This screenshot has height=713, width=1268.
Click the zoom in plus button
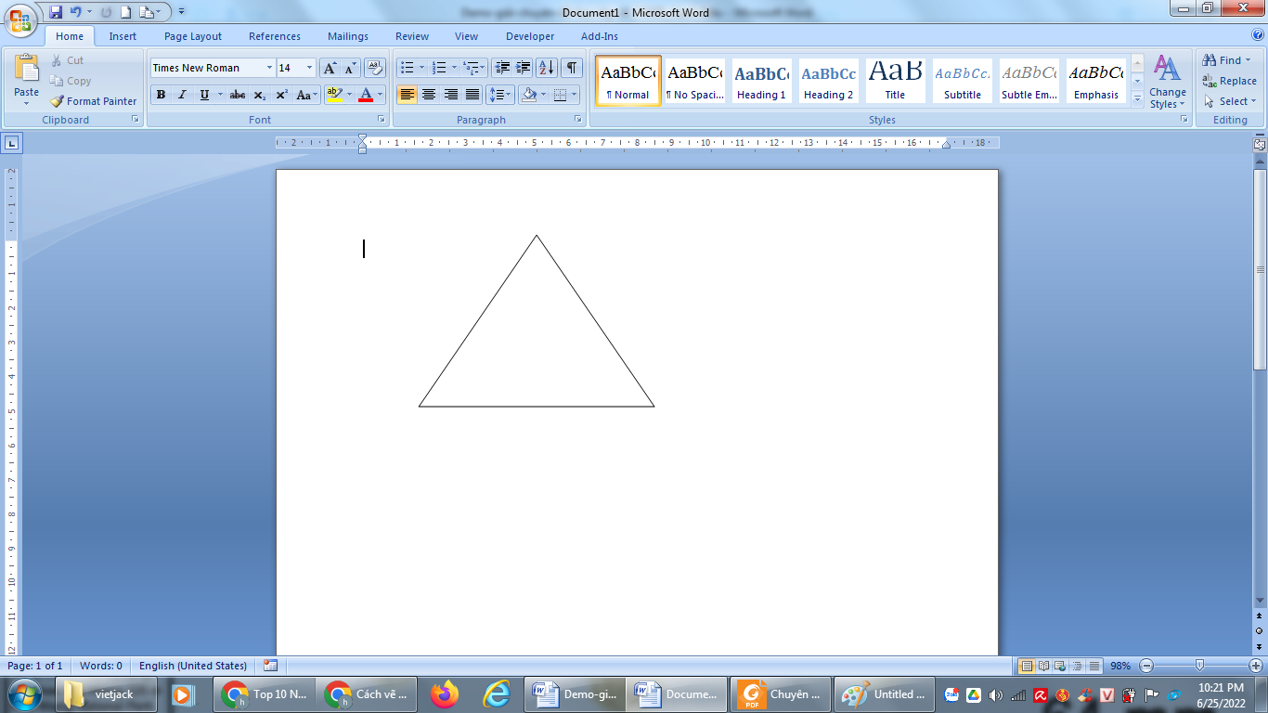pos(1256,666)
